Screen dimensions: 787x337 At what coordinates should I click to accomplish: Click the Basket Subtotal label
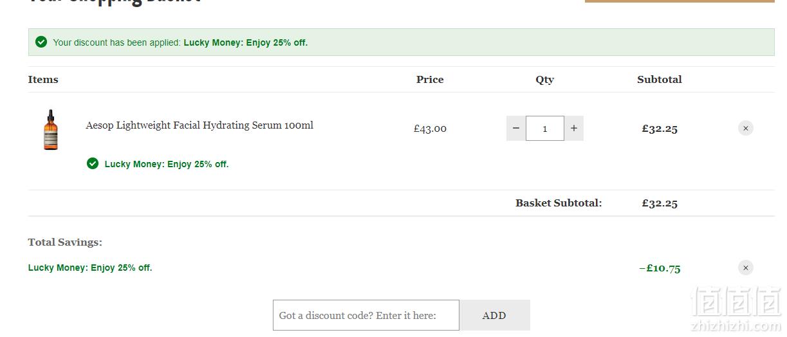coord(559,203)
